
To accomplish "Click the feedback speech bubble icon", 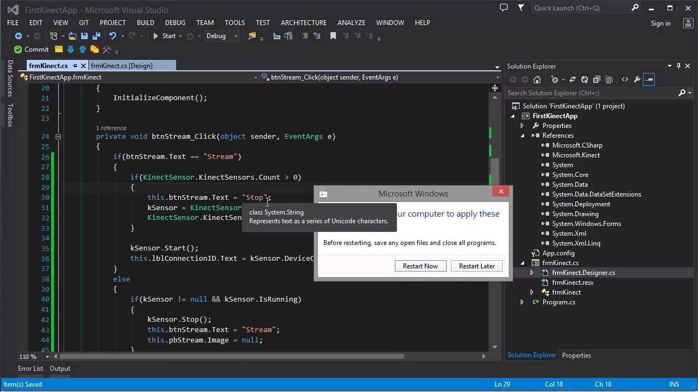I will (504, 8).
